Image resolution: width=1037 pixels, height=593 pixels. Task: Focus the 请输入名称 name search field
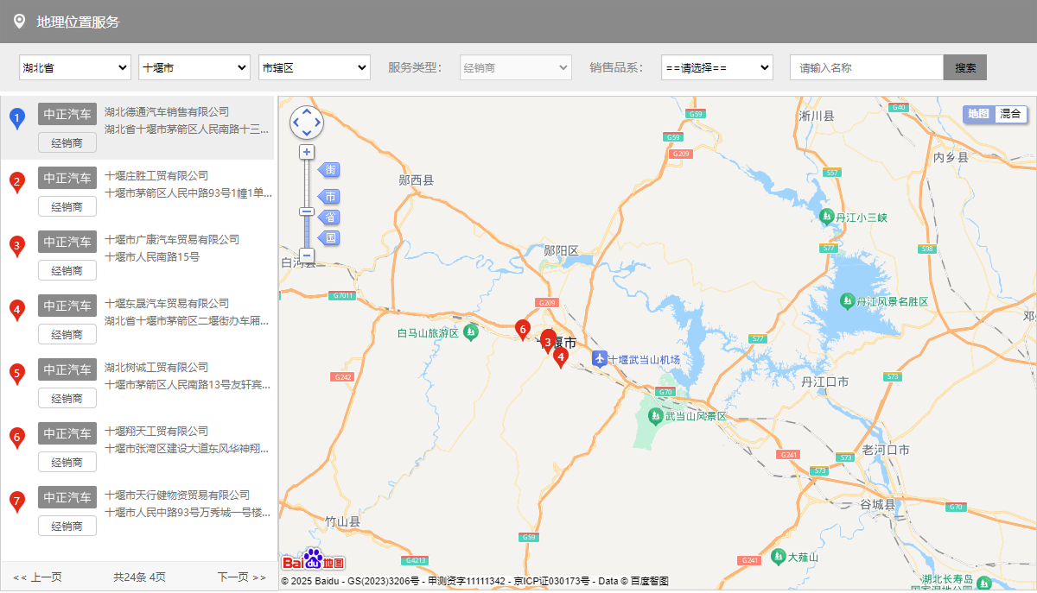pos(867,67)
